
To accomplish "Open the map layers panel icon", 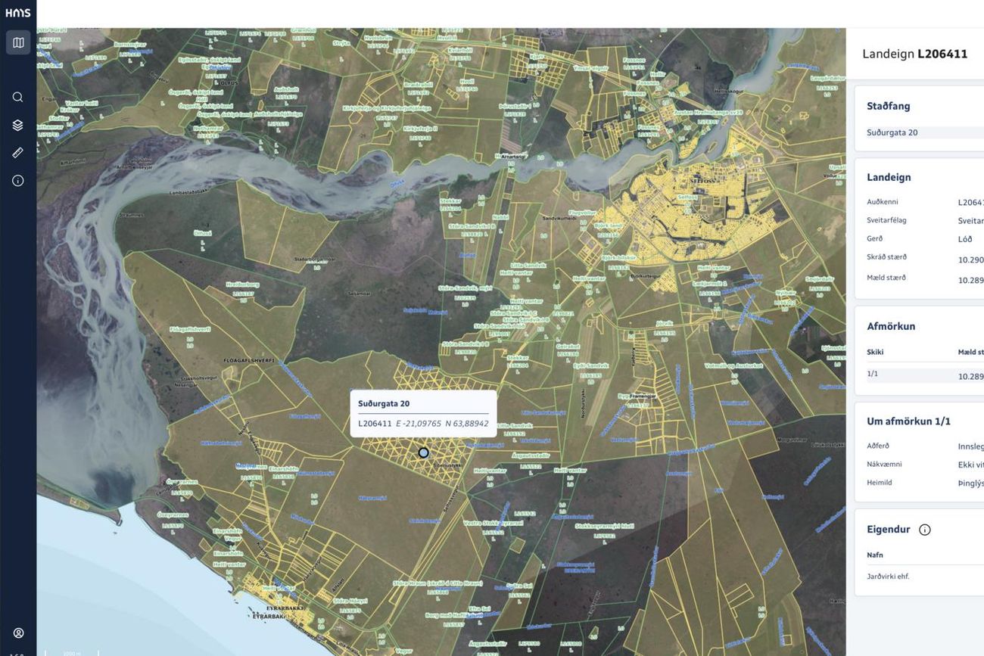I will click(x=18, y=125).
